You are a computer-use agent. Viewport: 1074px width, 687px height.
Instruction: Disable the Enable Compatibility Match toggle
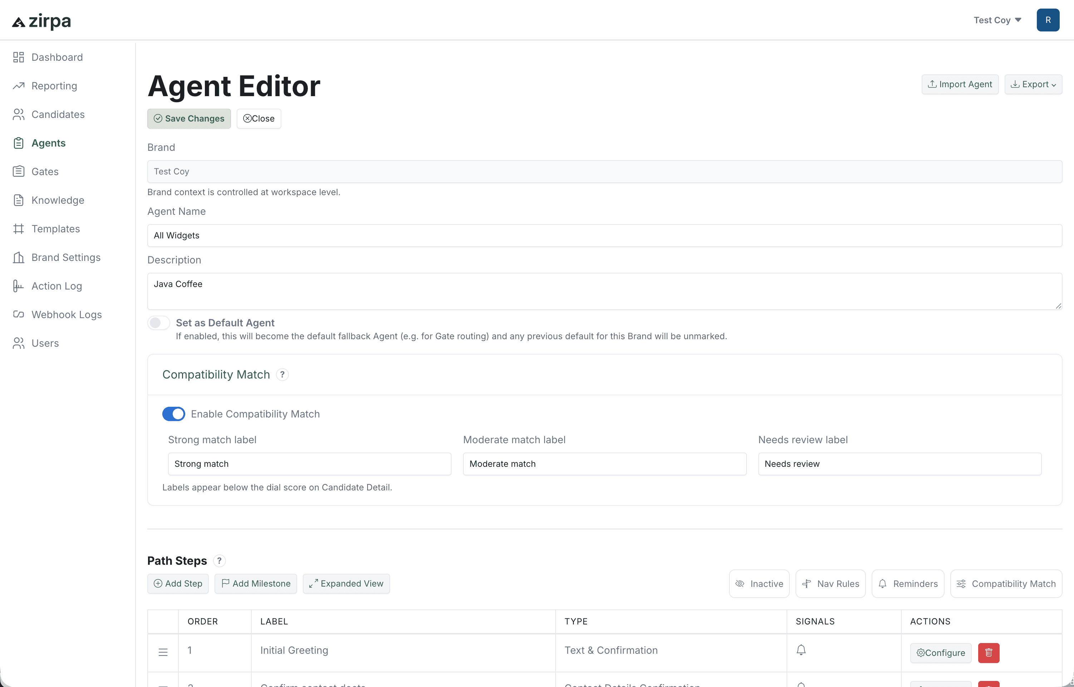click(x=173, y=414)
